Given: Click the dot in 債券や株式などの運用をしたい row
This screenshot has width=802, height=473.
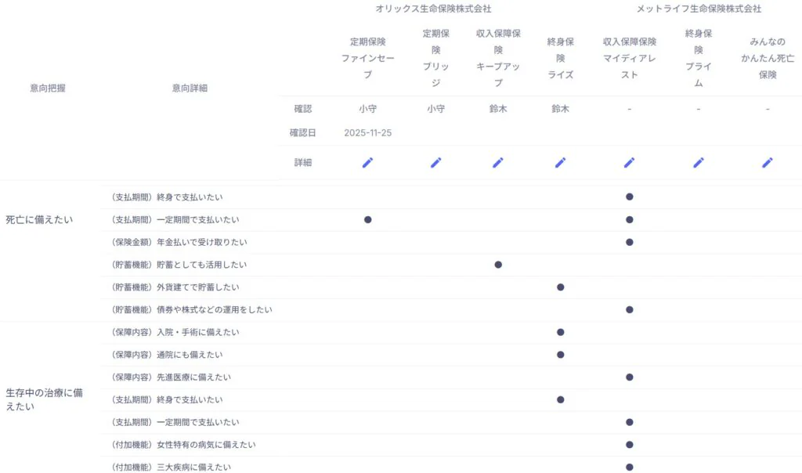Looking at the screenshot, I should 630,310.
